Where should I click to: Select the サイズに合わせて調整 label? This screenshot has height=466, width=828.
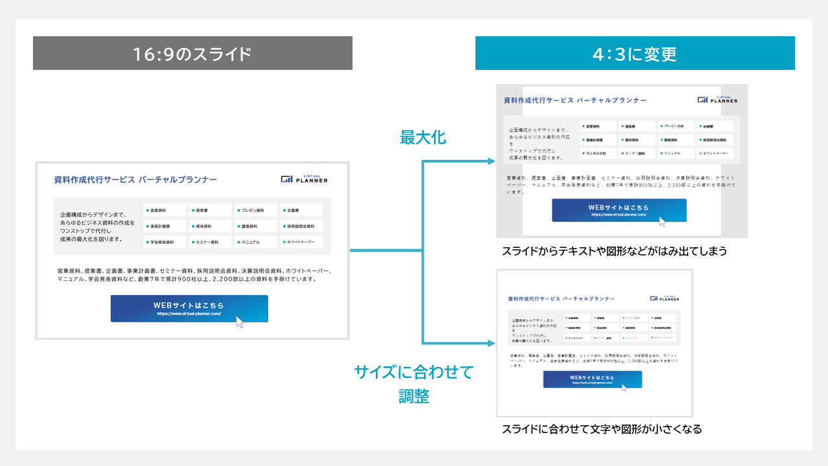coord(414,384)
